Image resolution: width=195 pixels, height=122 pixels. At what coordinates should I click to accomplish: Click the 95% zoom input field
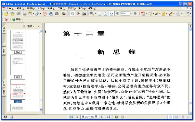(x=125, y=14)
